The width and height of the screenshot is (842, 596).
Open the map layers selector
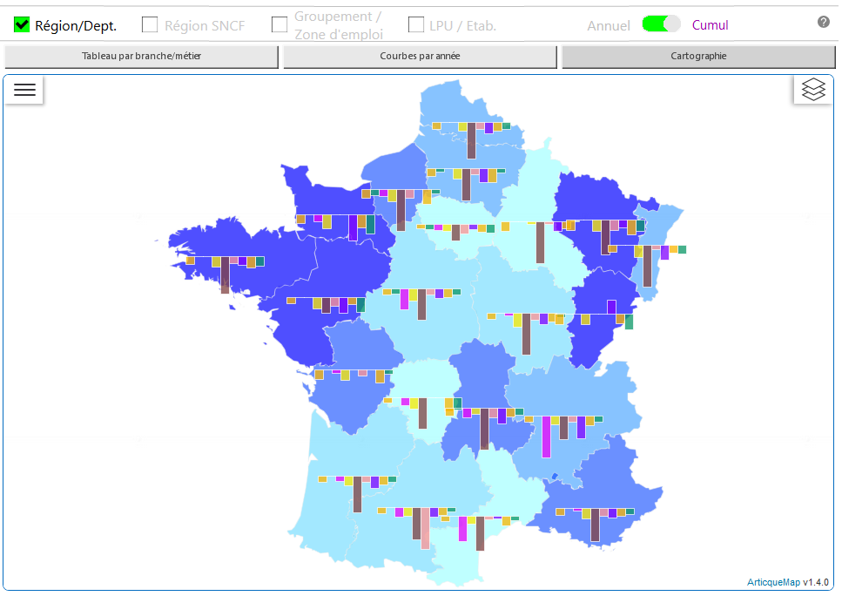coord(813,90)
